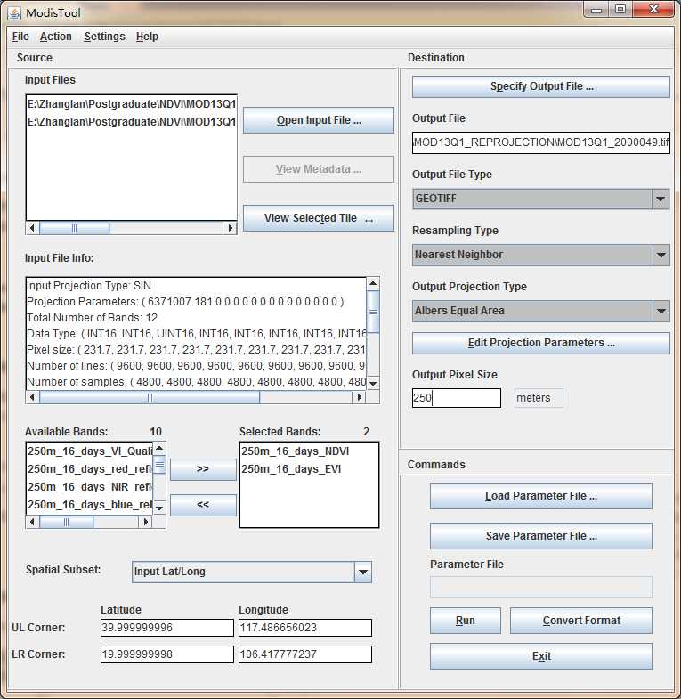Image resolution: width=681 pixels, height=699 pixels.
Task: Run the reprojection with Run button
Action: (x=466, y=621)
